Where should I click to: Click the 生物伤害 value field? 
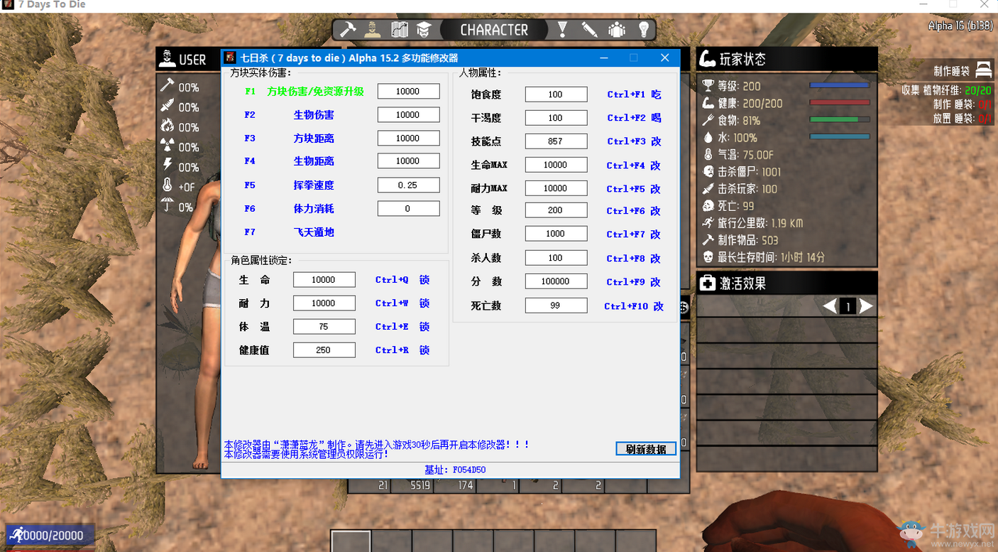408,114
